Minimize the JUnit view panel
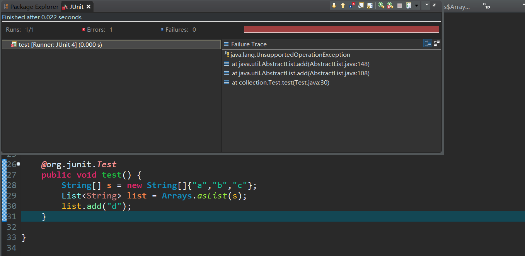The height and width of the screenshot is (256, 525). coord(434,5)
